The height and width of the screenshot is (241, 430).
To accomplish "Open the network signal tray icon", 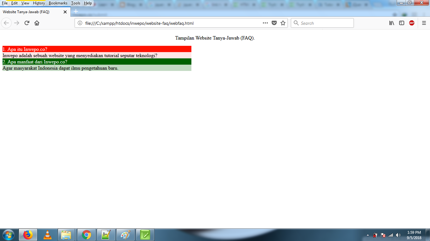I will (x=391, y=235).
